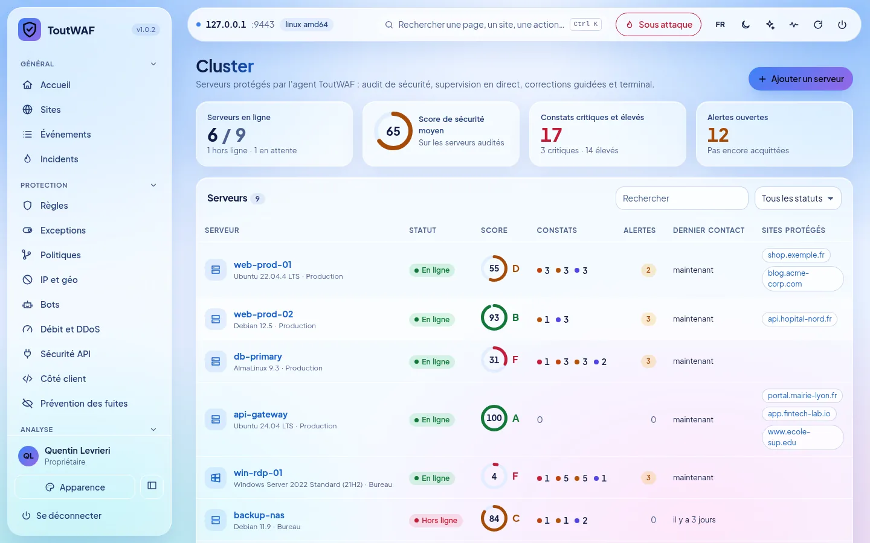Click the refresh icon in top bar
Viewport: 870px width, 543px height.
818,25
